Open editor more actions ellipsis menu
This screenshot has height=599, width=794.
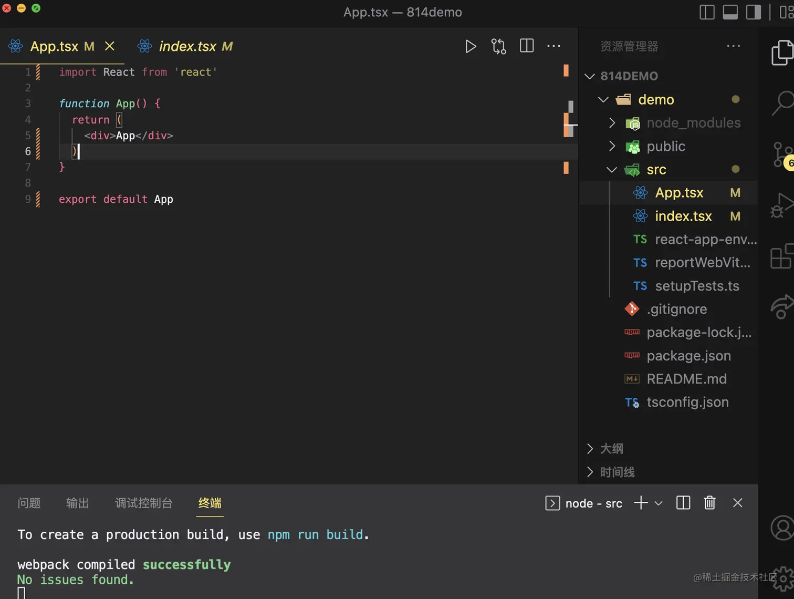coord(554,46)
